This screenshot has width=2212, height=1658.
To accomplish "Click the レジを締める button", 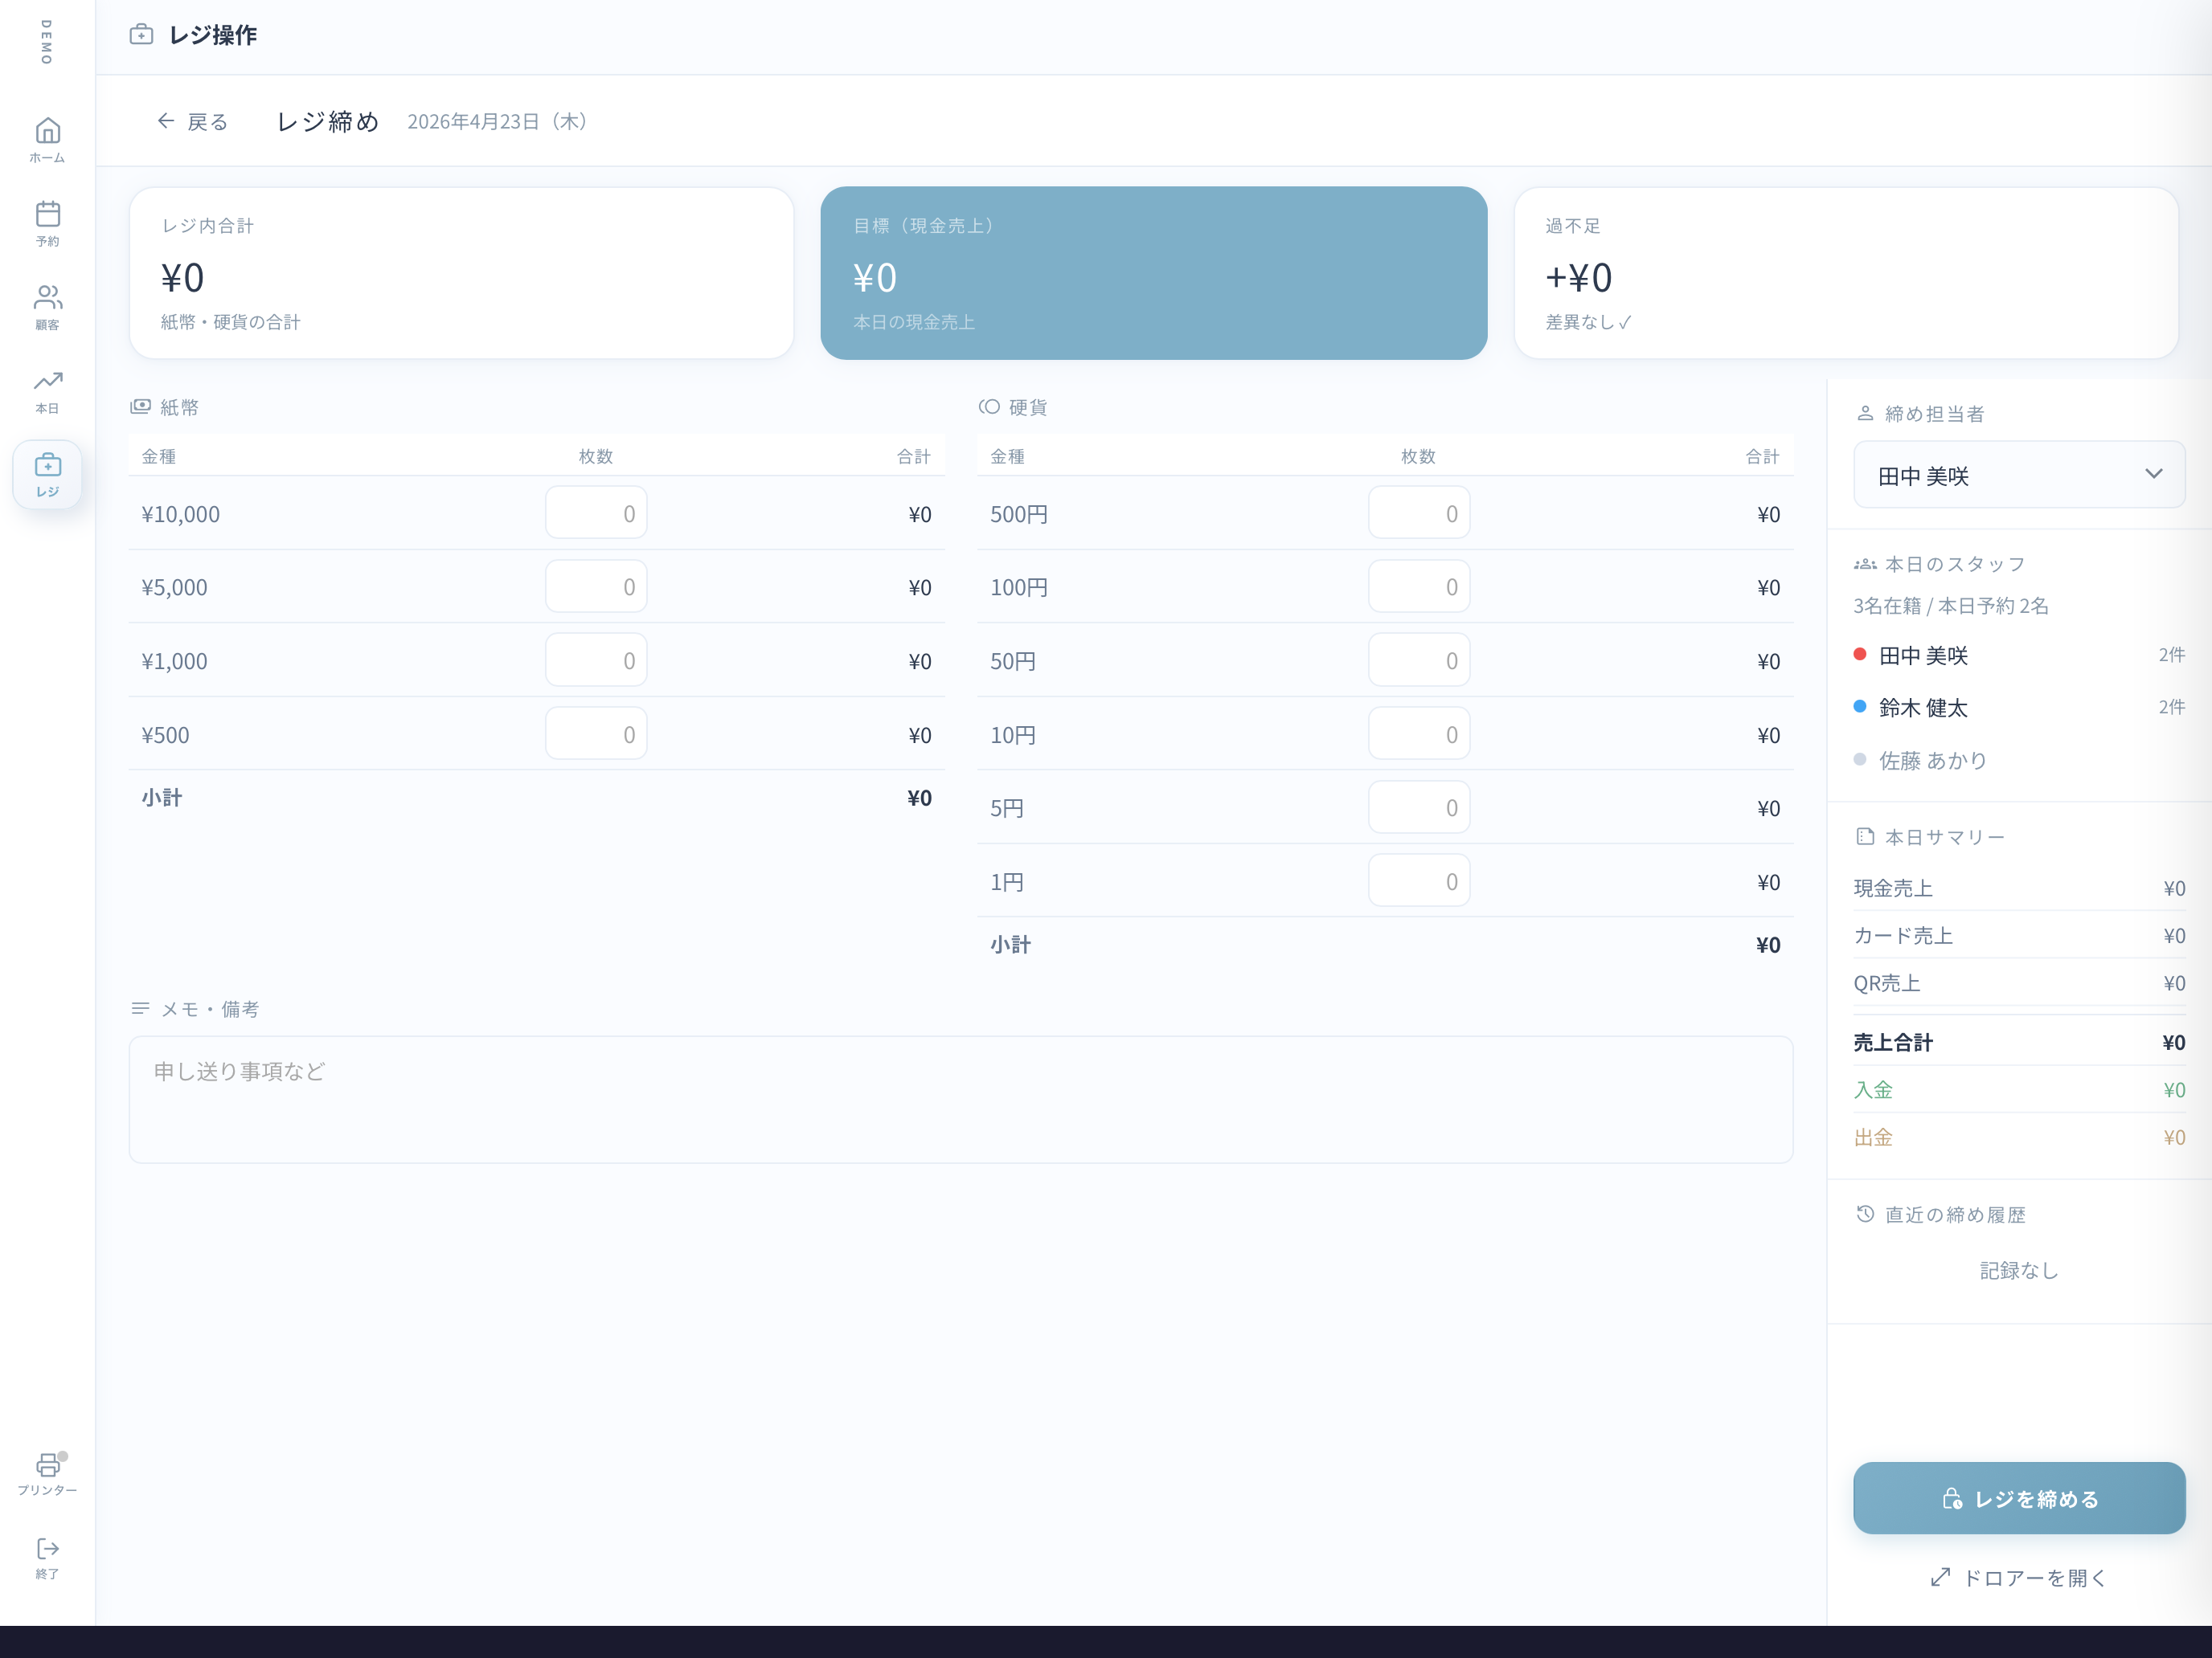I will [2019, 1498].
